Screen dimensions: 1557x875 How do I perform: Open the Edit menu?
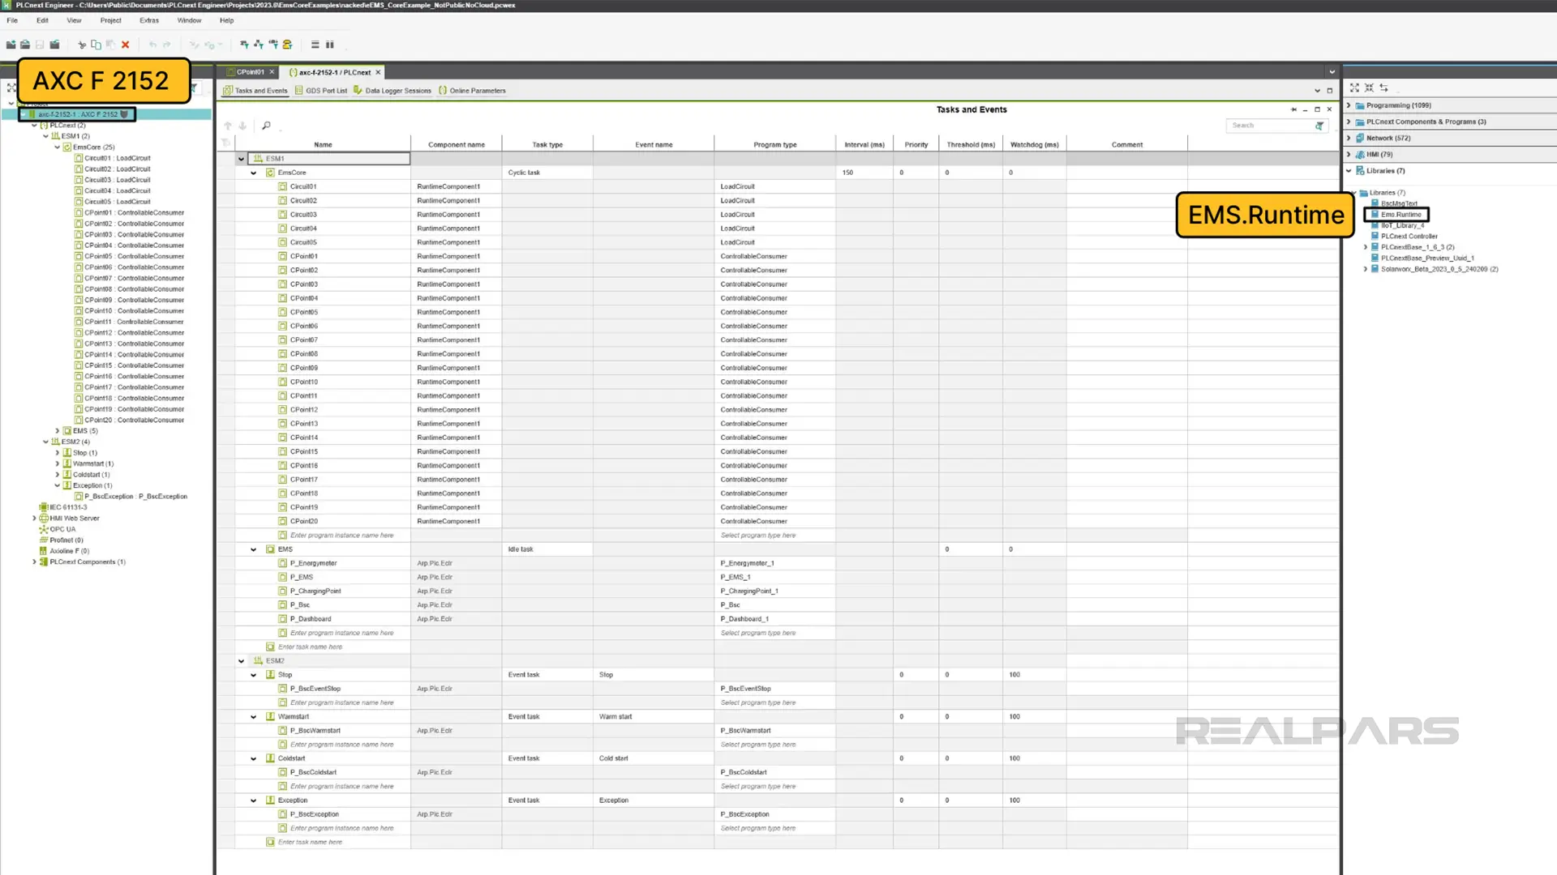click(x=42, y=20)
